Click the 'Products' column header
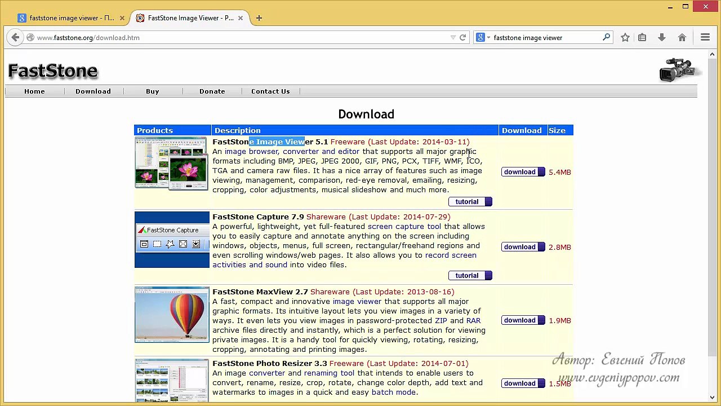Image resolution: width=721 pixels, height=406 pixels. coord(155,131)
